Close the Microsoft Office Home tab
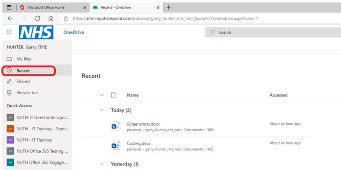341x170 pixels. click(85, 8)
